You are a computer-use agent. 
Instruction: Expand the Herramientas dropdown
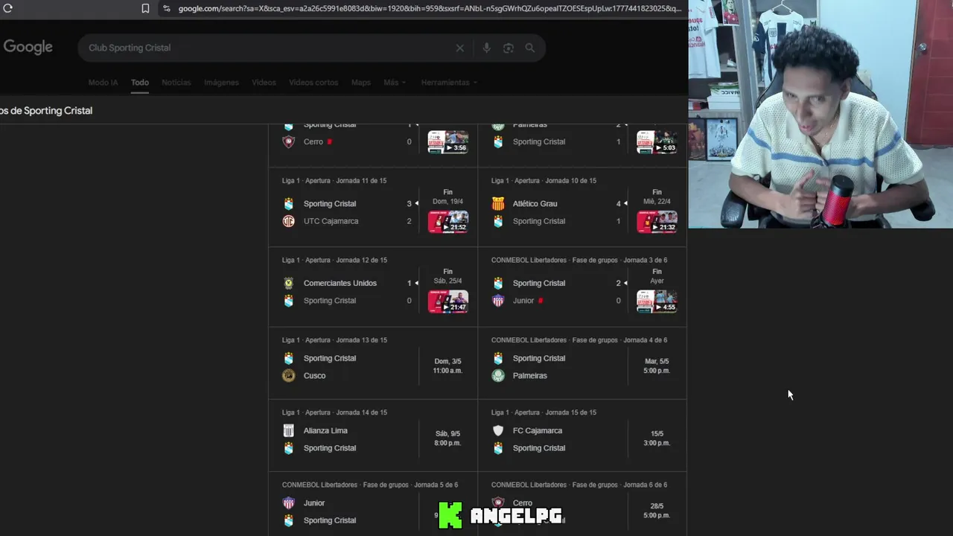[x=449, y=83]
